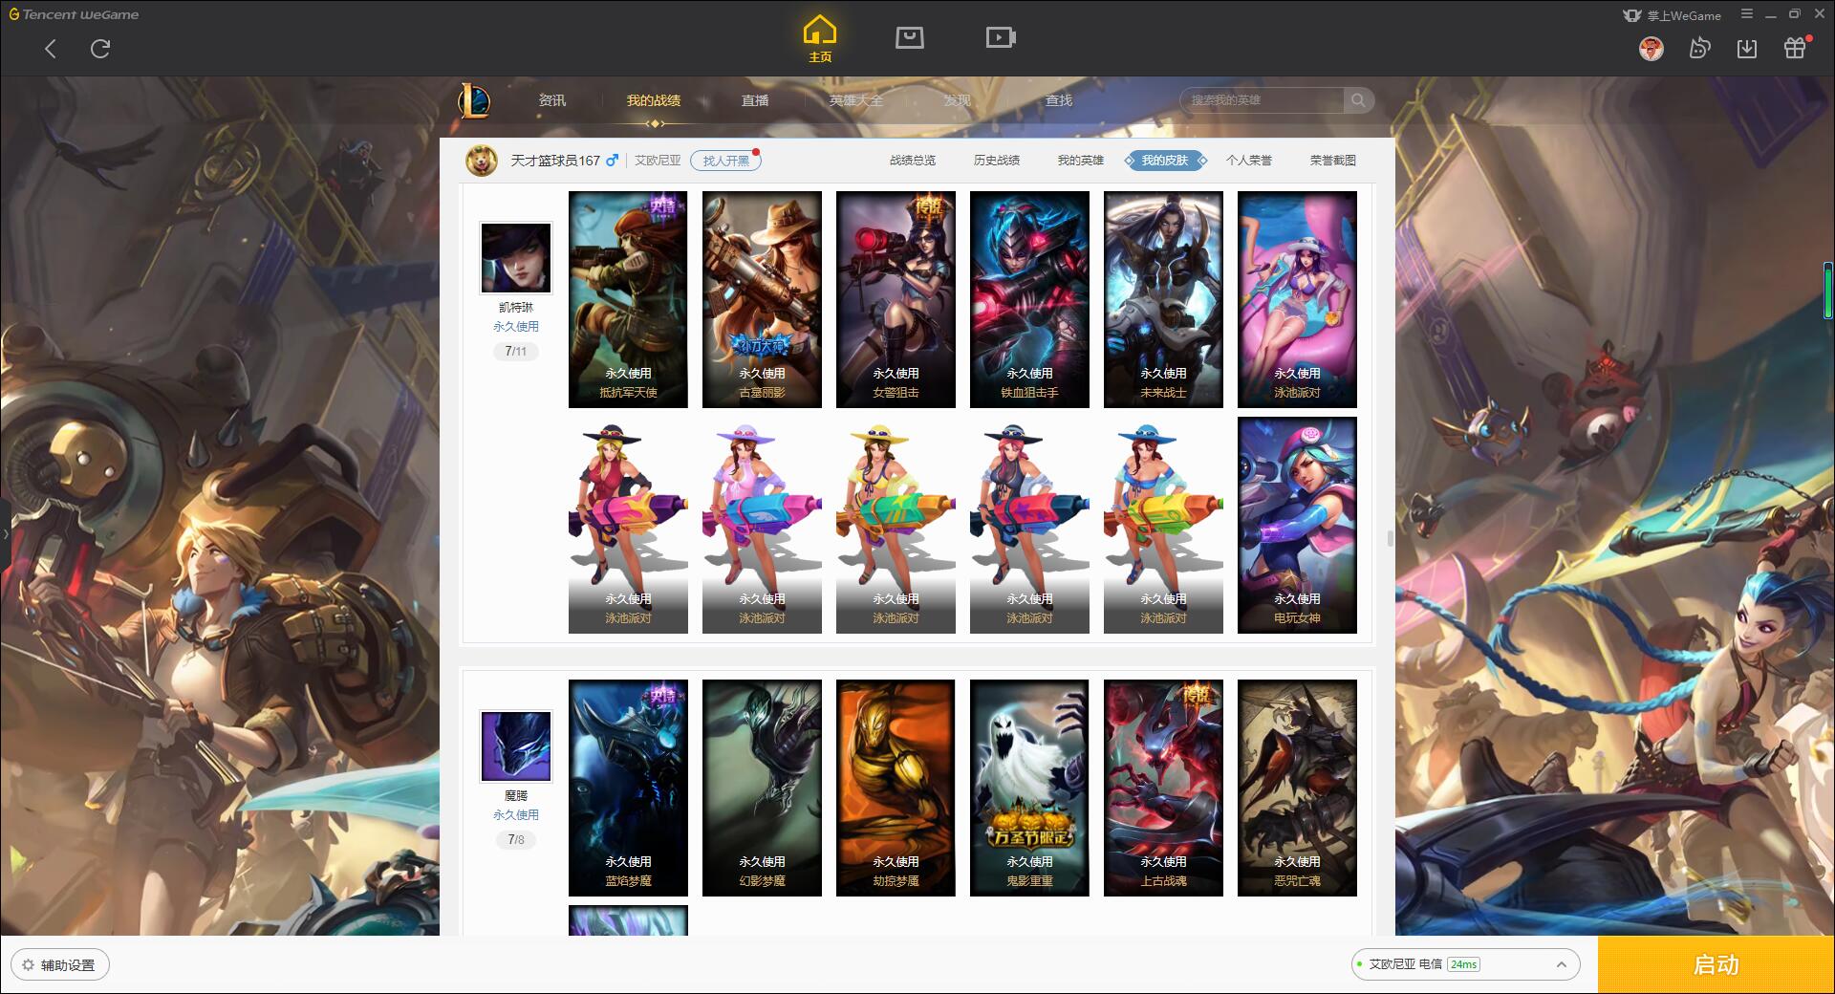Screen dimensions: 1835x994
Task: Open 抵抗军天使 skin card
Action: tap(628, 299)
